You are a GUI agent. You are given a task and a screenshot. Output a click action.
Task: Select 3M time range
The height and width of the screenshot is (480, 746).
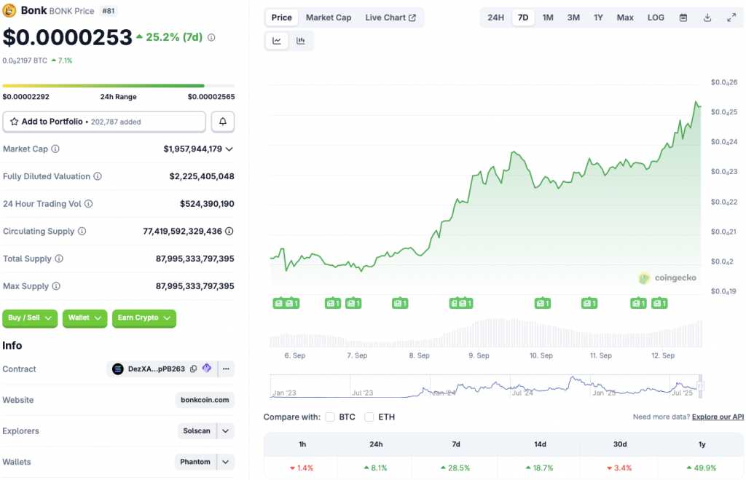[x=573, y=17]
